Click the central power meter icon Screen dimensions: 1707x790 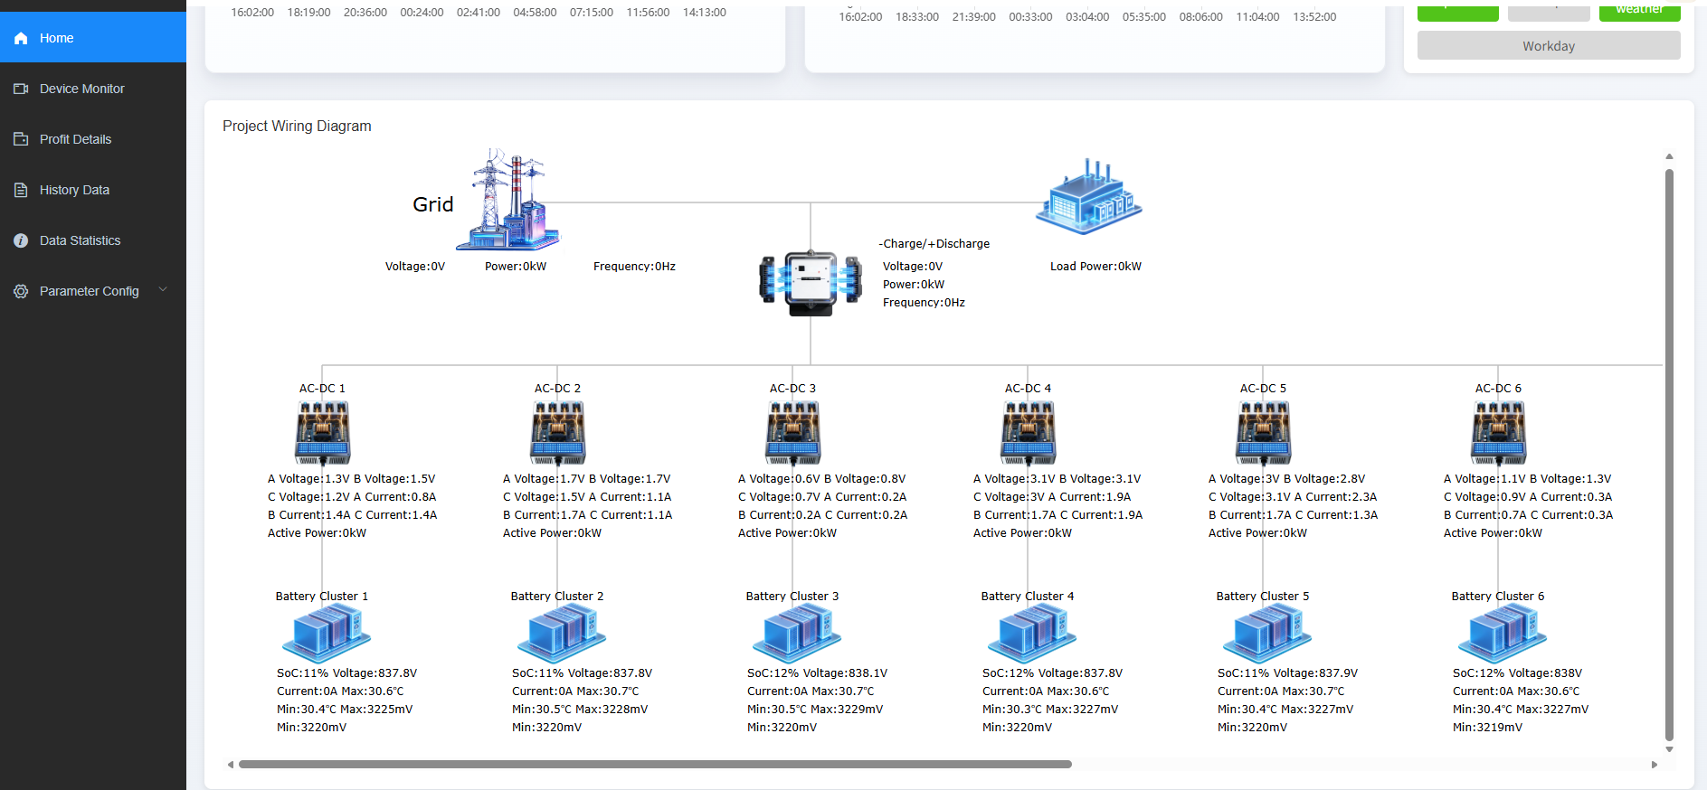pyautogui.click(x=811, y=282)
